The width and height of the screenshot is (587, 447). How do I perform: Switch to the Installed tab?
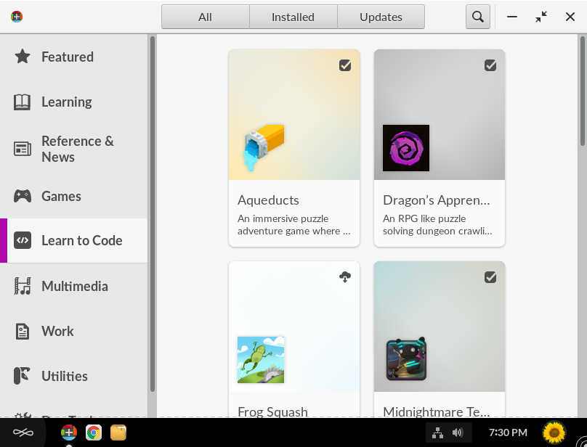coord(293,17)
